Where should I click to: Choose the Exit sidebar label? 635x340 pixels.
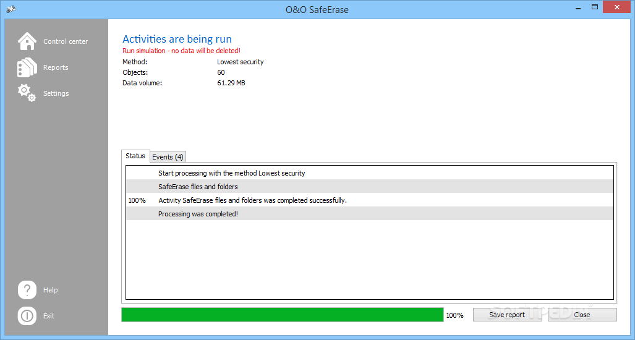click(x=49, y=316)
